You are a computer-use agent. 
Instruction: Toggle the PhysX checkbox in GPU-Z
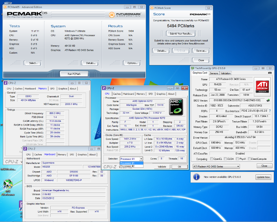pos(237,159)
